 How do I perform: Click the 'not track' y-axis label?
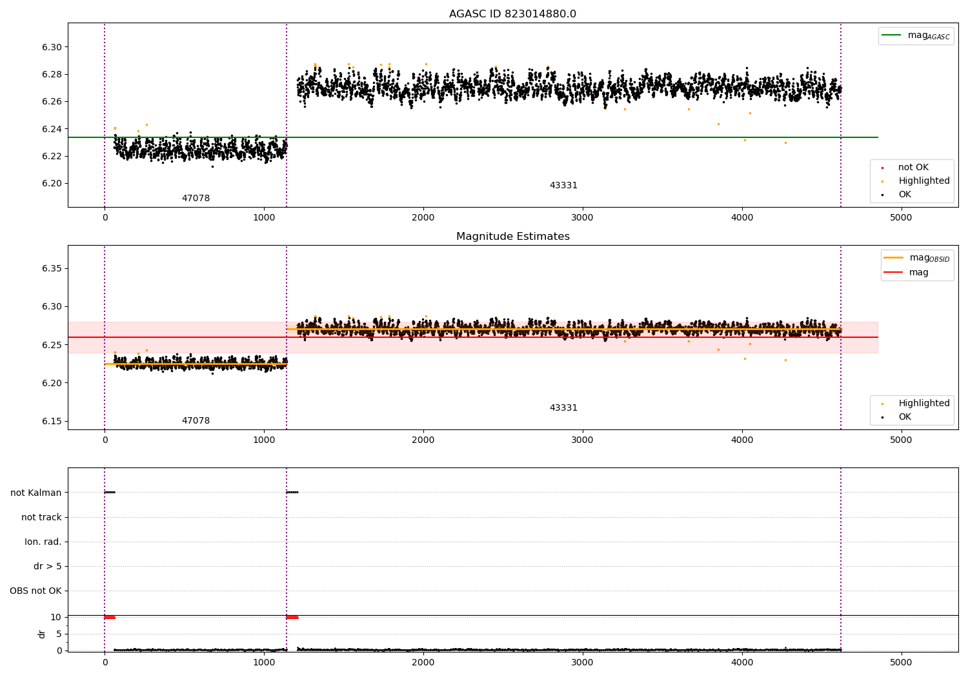41,517
